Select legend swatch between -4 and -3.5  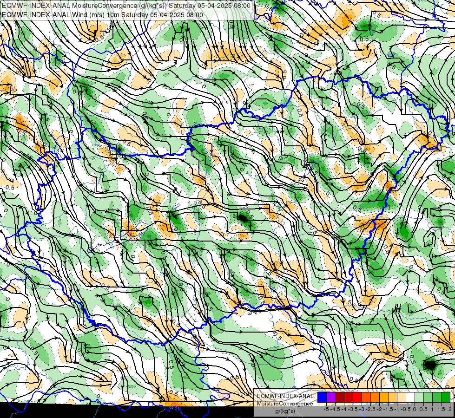pos(349,398)
